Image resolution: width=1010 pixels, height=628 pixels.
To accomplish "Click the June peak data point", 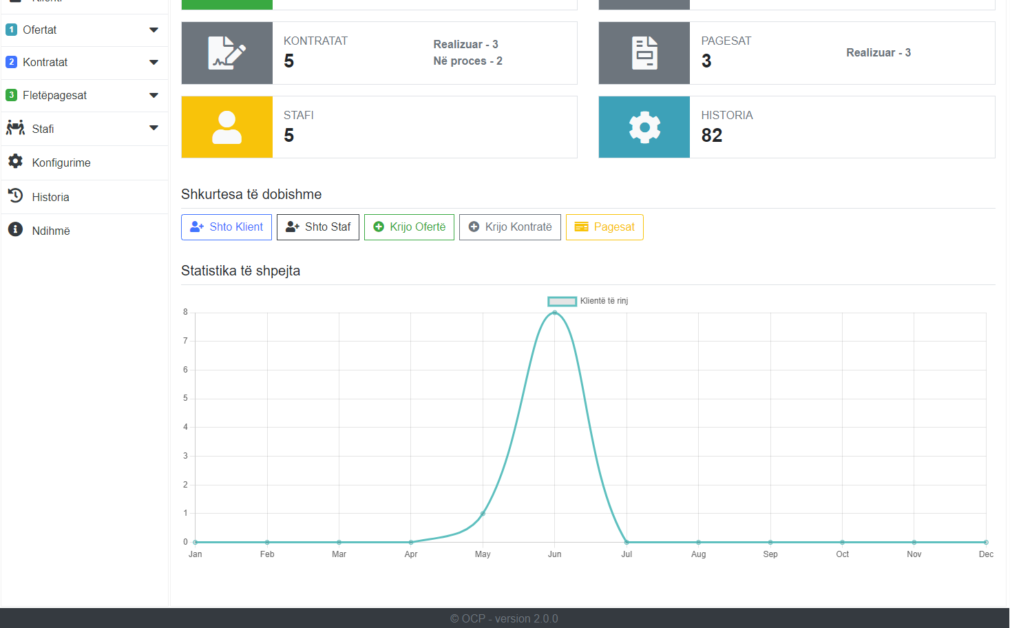I will (x=555, y=313).
